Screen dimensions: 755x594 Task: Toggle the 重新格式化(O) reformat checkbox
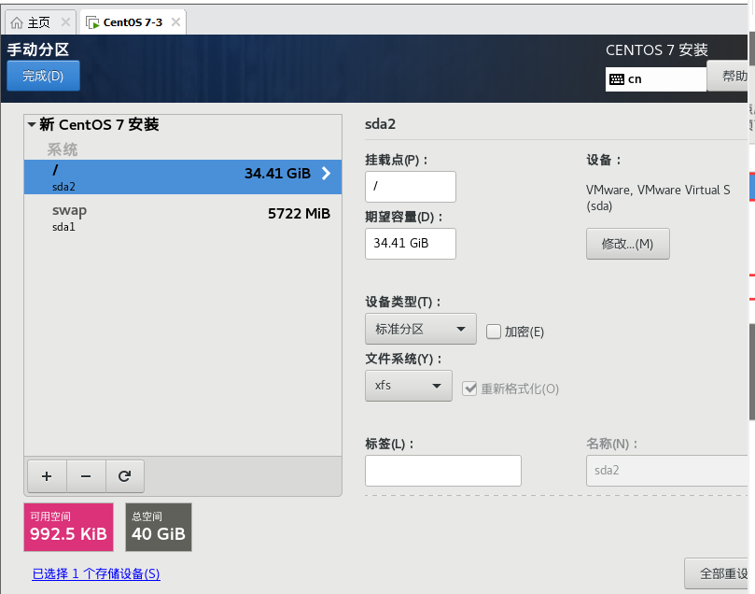[469, 389]
